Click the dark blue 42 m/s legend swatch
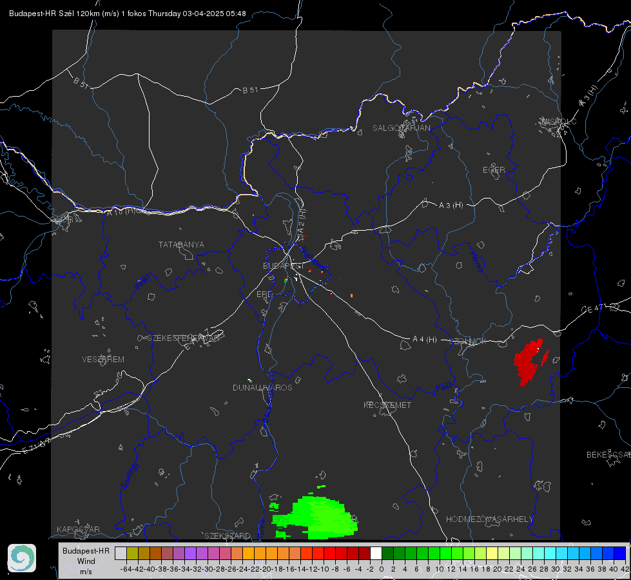 point(620,553)
